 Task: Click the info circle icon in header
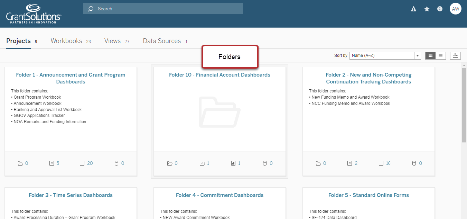click(440, 9)
